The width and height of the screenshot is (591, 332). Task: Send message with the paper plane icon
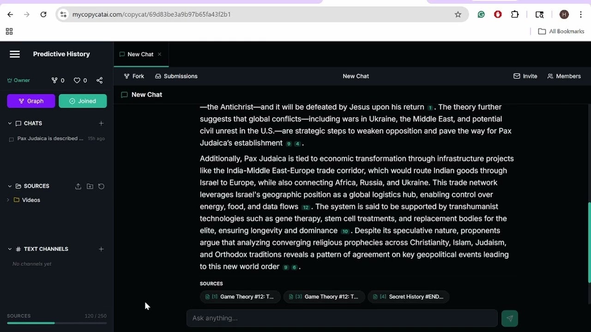click(509, 318)
